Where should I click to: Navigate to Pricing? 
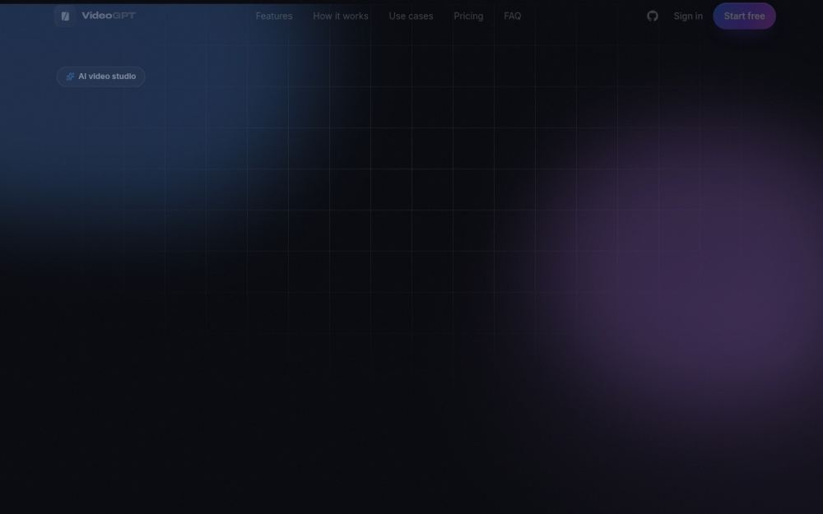468,16
